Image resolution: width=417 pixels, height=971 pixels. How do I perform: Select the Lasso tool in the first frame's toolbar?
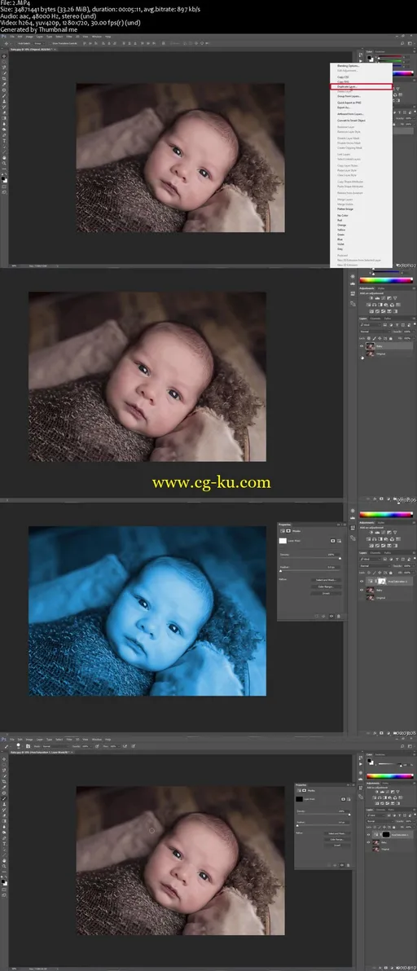(x=4, y=67)
